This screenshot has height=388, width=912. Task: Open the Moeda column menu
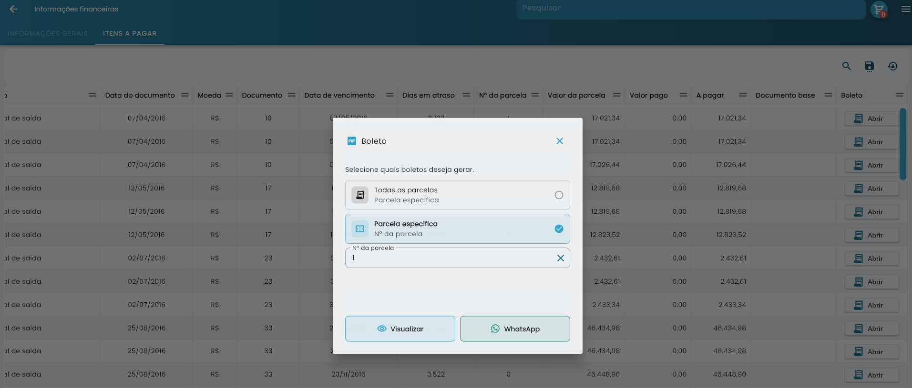pyautogui.click(x=229, y=95)
